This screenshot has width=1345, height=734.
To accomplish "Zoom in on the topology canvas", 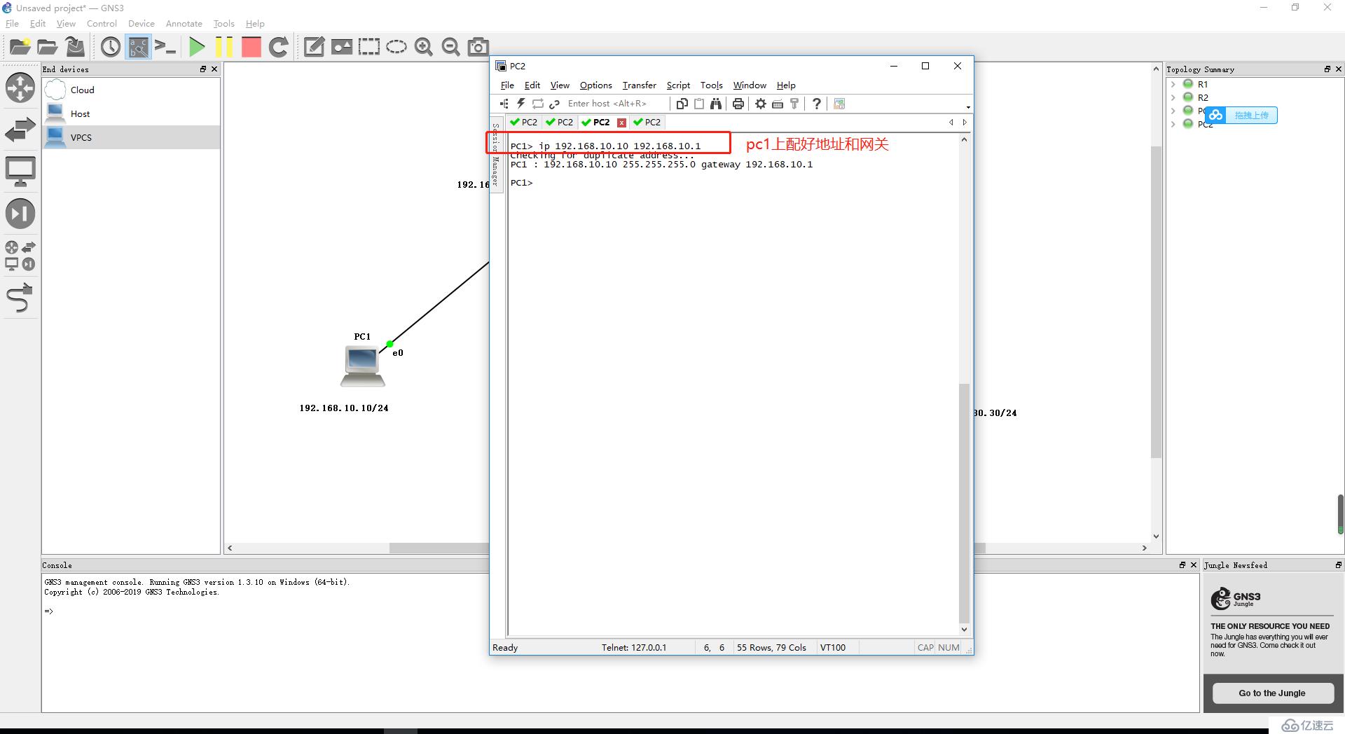I will pyautogui.click(x=423, y=47).
